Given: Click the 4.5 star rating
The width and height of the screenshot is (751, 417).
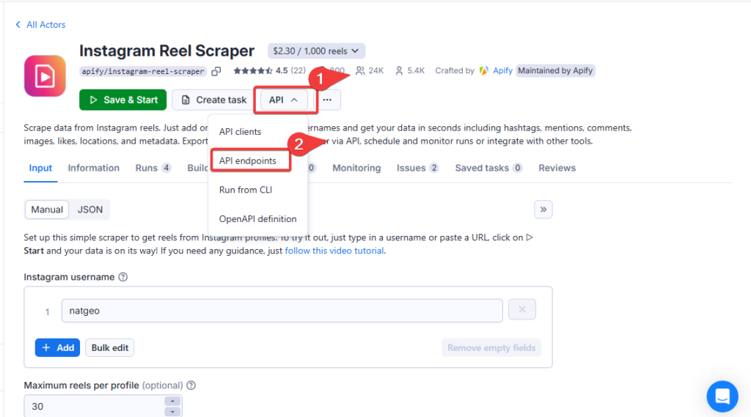Looking at the screenshot, I should point(270,71).
